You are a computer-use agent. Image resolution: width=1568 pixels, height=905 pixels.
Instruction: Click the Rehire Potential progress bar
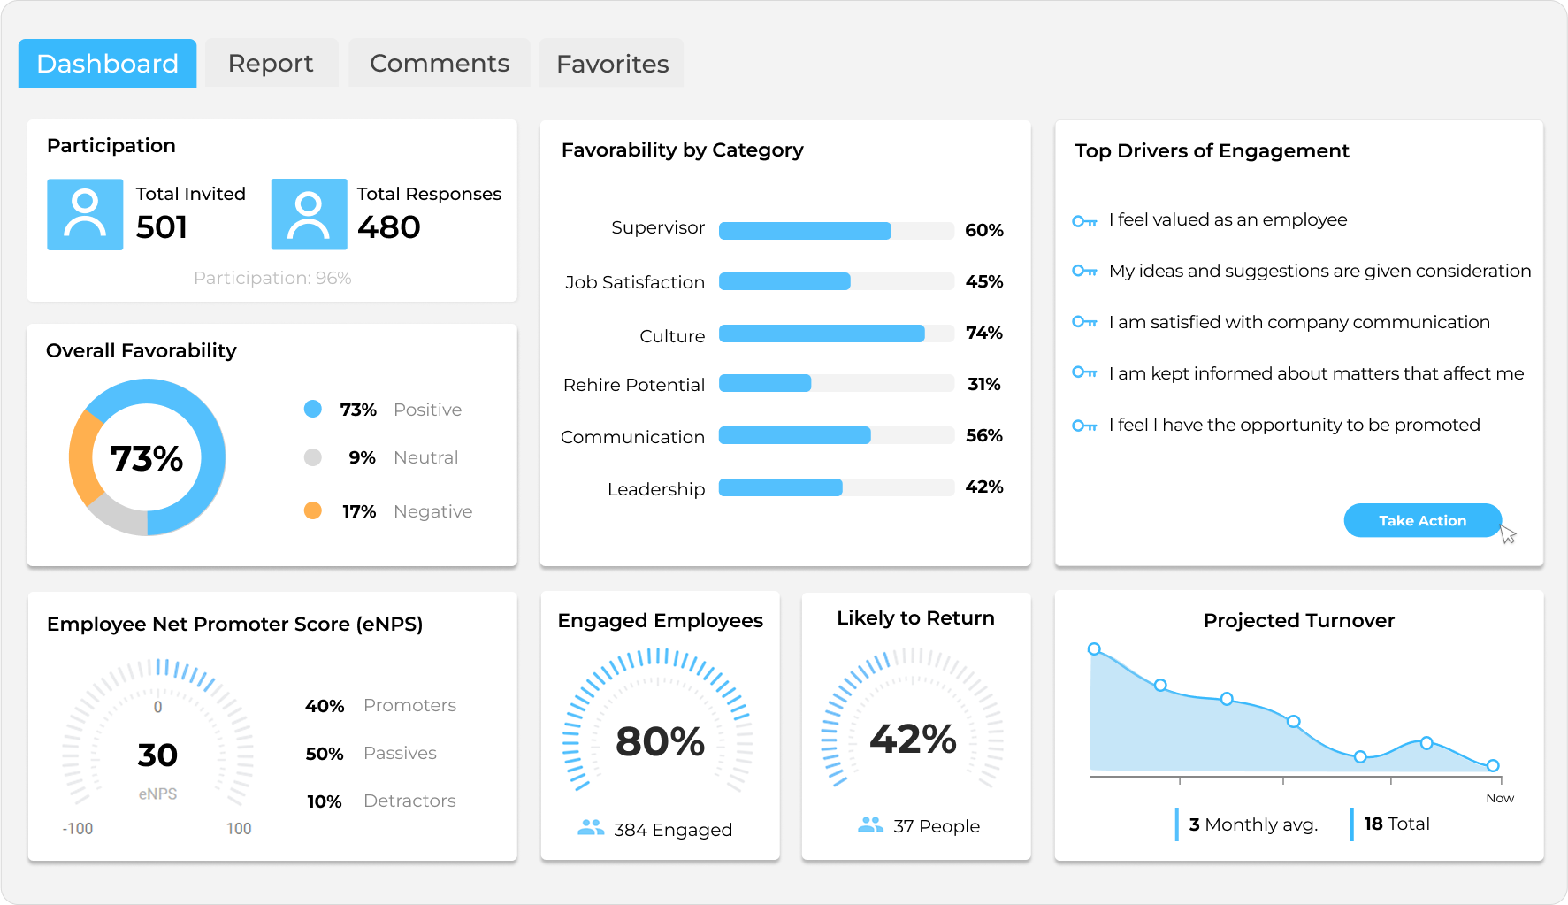(x=836, y=384)
